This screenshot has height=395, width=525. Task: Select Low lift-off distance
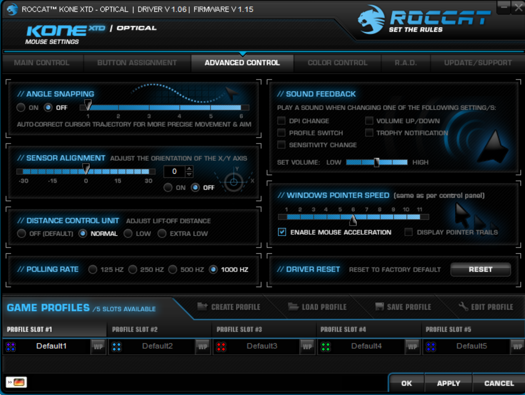point(128,233)
